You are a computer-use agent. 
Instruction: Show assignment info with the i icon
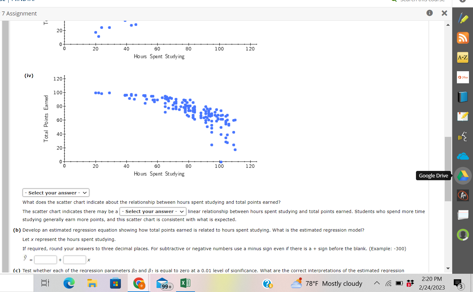(x=430, y=13)
